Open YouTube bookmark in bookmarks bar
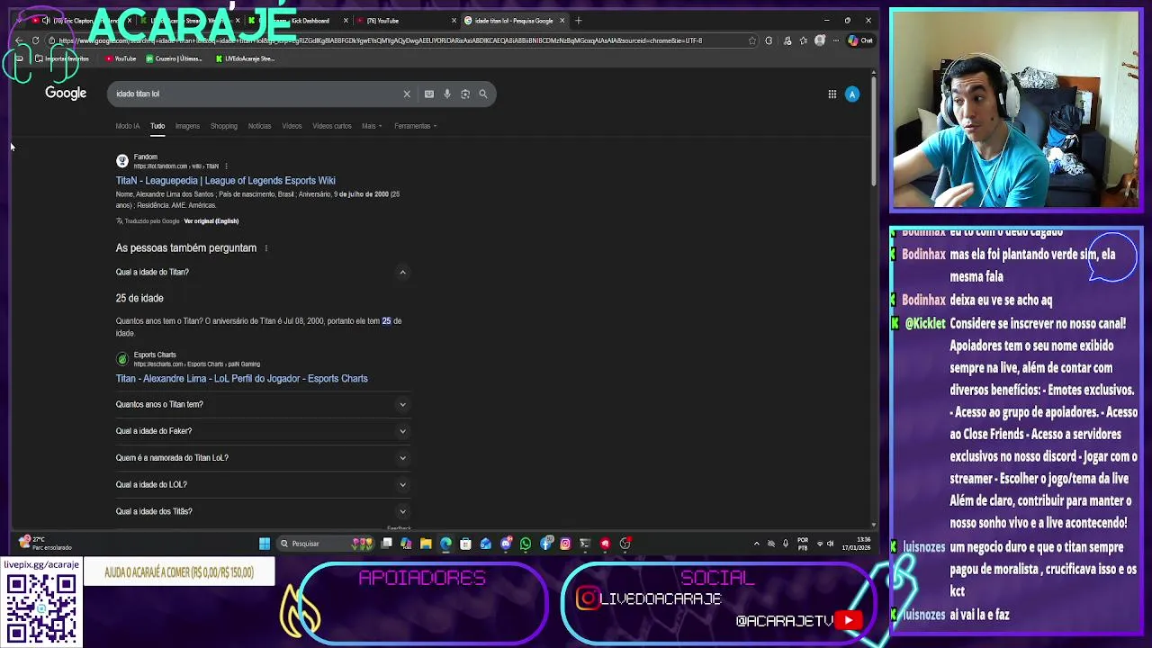Image resolution: width=1152 pixels, height=648 pixels. click(120, 58)
